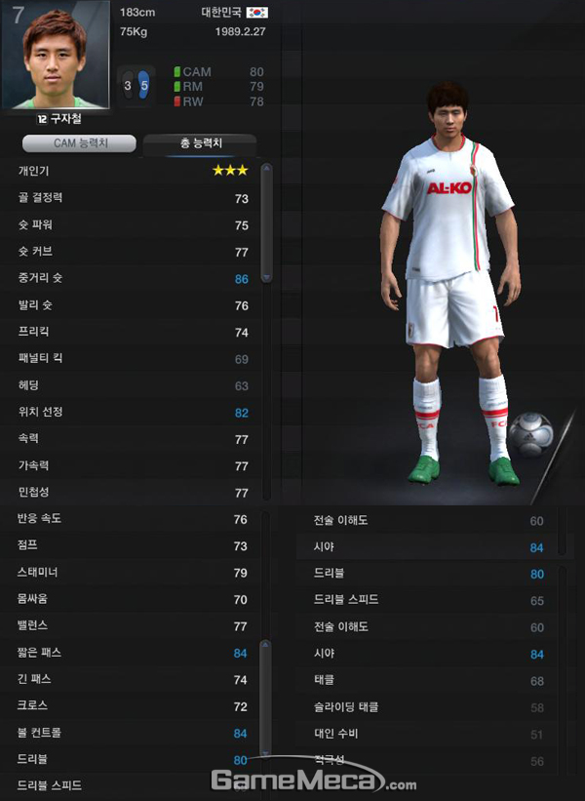The image size is (585, 801).
Task: Click the upper scrollbar up arrow
Action: tap(266, 168)
